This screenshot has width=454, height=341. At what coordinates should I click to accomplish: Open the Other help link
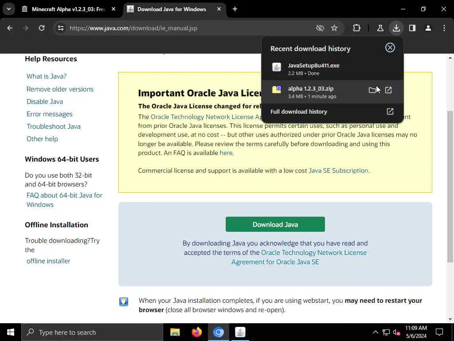[42, 139]
